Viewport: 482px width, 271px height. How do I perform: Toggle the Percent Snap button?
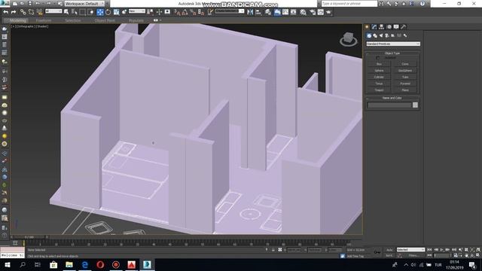pos(193,12)
